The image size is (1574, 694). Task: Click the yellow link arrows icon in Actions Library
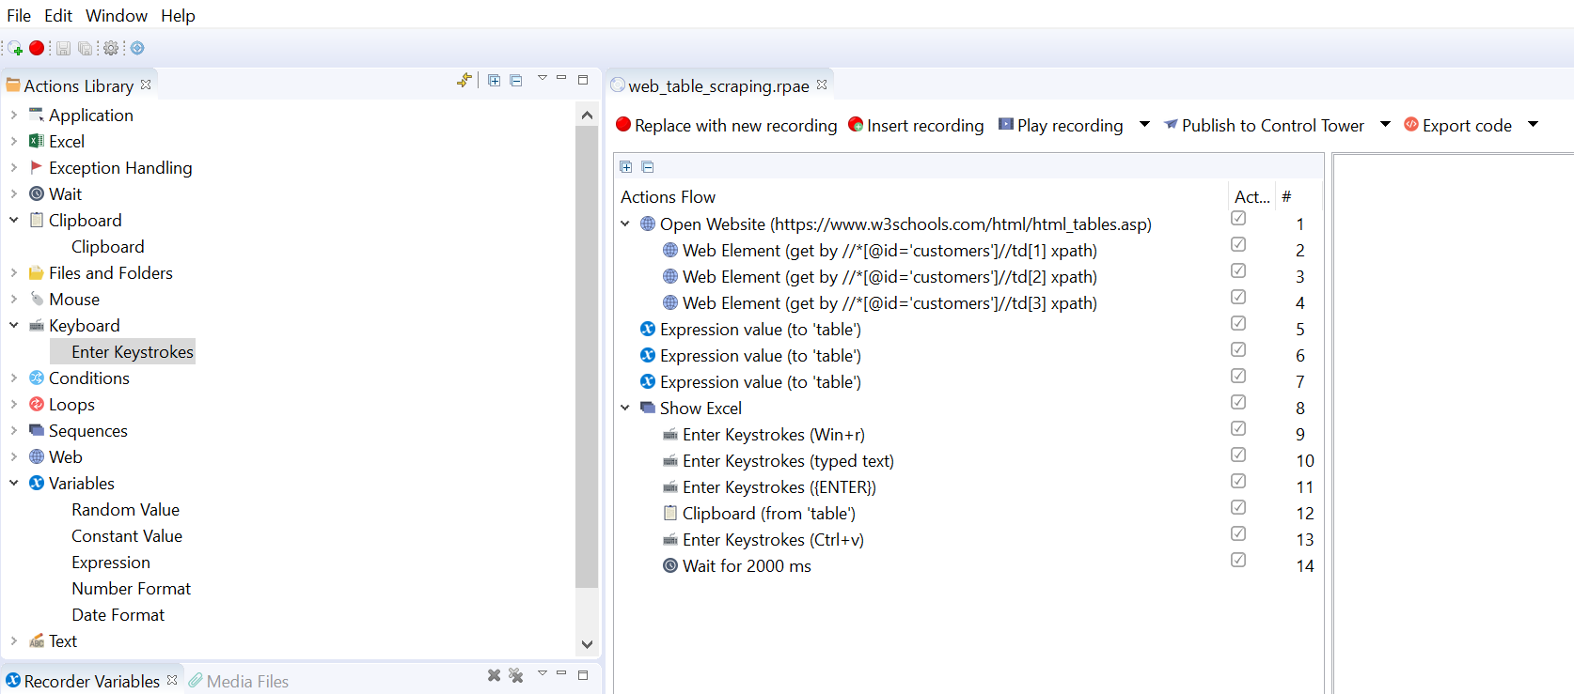tap(464, 81)
